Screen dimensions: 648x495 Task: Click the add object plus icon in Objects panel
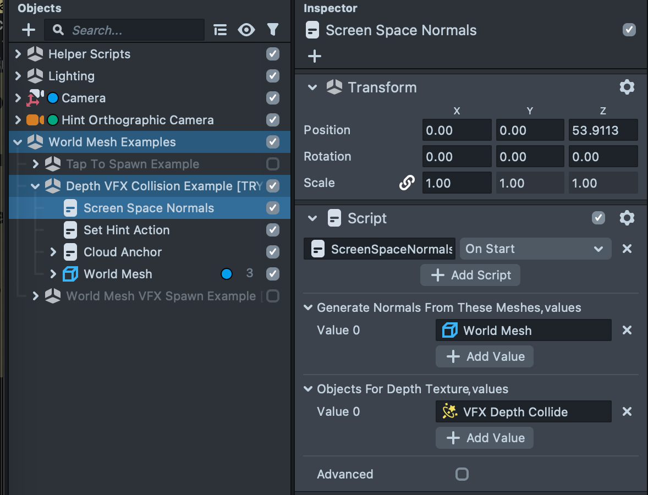pos(28,30)
